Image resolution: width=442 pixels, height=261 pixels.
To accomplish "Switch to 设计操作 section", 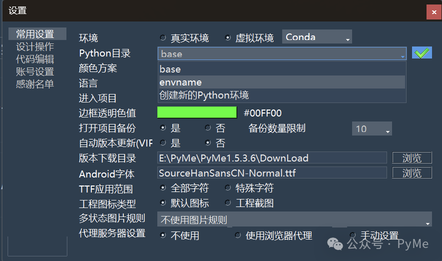I will pyautogui.click(x=35, y=46).
